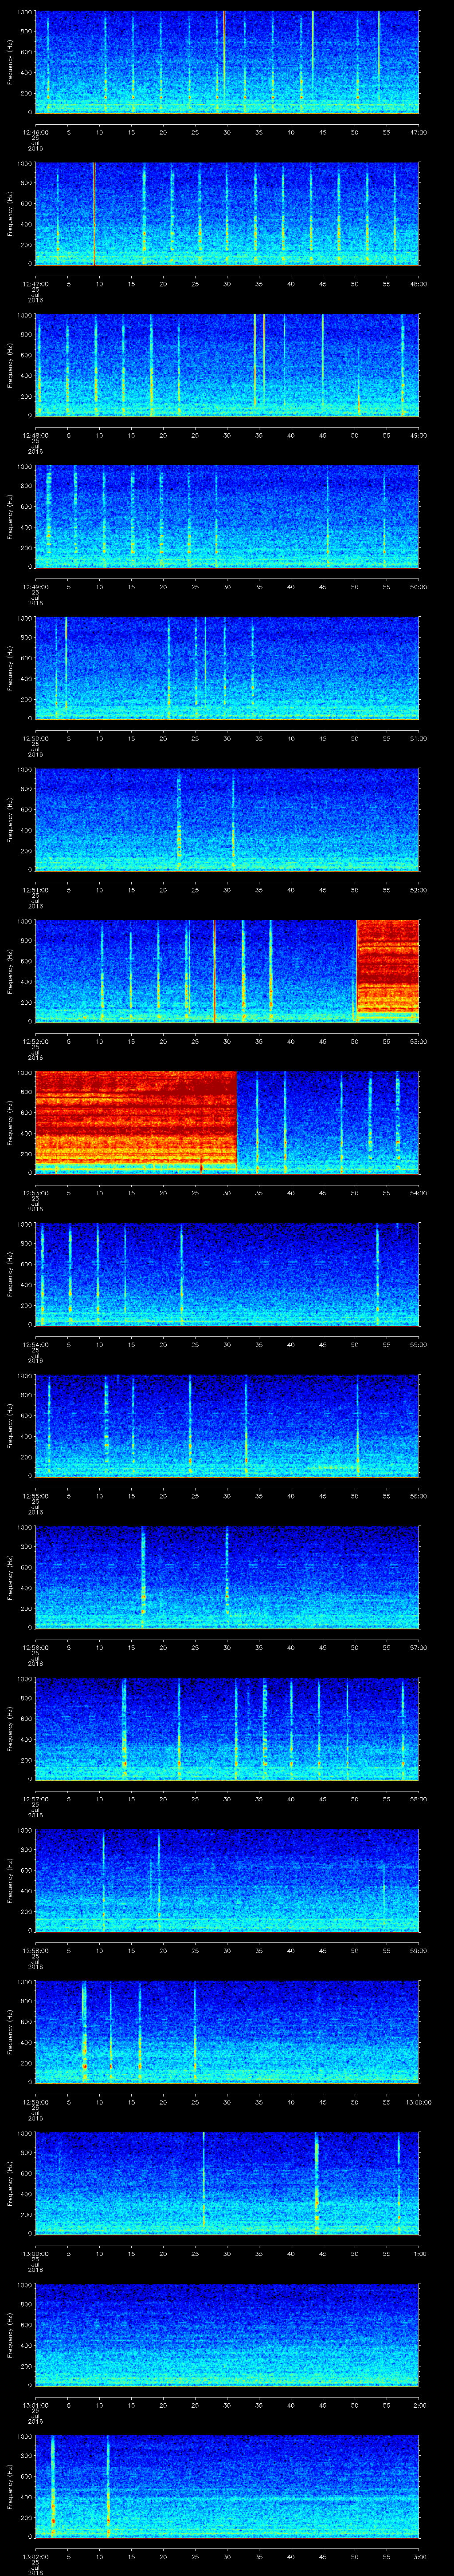Screen dimensions: 454x2576
Task: Select the spectrogram panel starting at 12:48:00
Action: [x=227, y=365]
